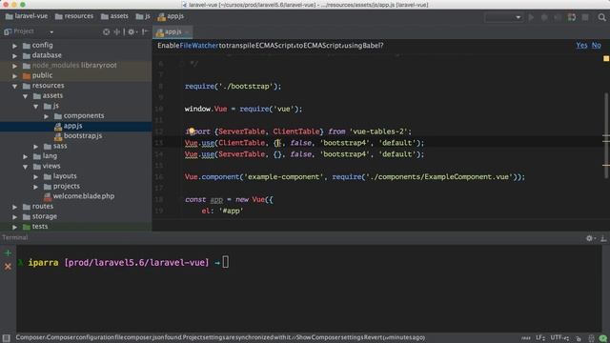The image size is (610, 343).
Task: Click the Terminal panel title
Action: click(x=15, y=237)
